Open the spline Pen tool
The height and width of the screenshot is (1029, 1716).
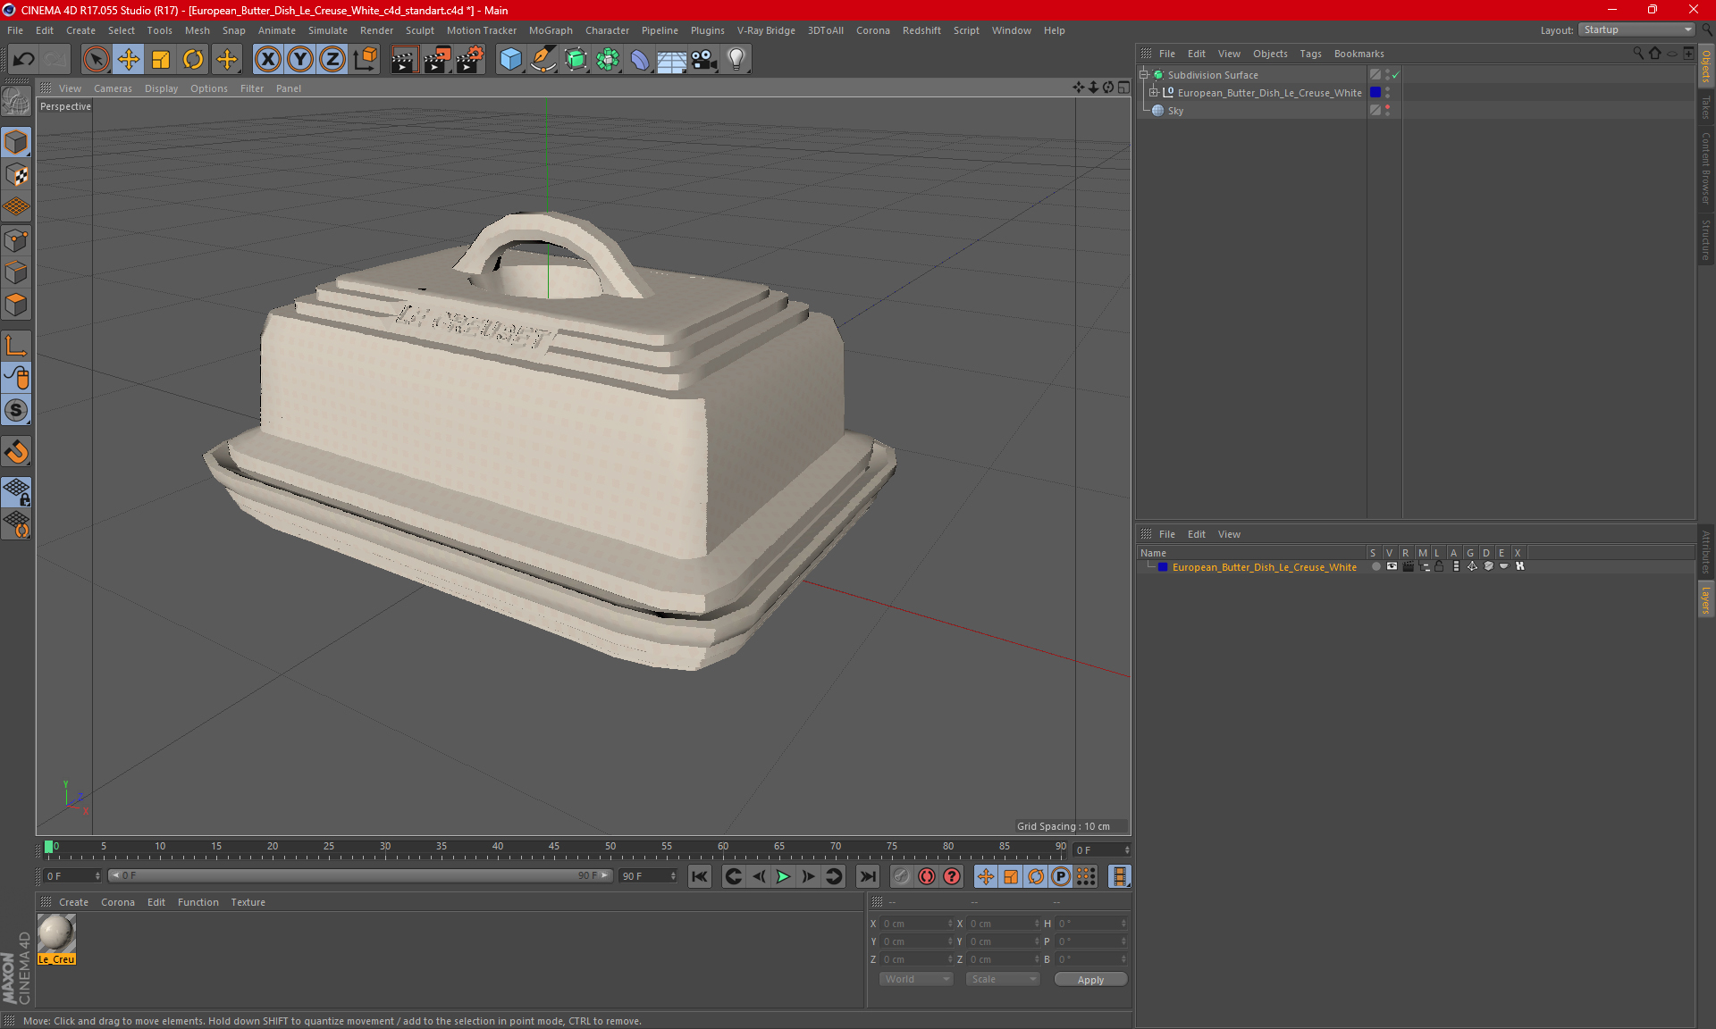coord(543,60)
